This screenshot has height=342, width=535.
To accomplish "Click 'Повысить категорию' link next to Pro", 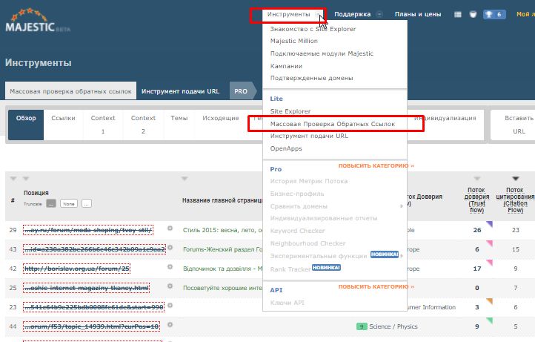I will point(376,166).
